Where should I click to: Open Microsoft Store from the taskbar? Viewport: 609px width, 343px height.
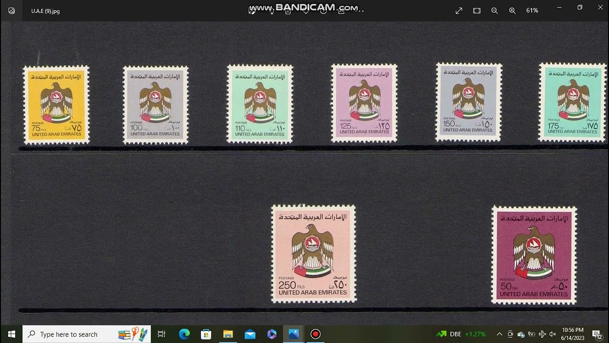tap(206, 334)
